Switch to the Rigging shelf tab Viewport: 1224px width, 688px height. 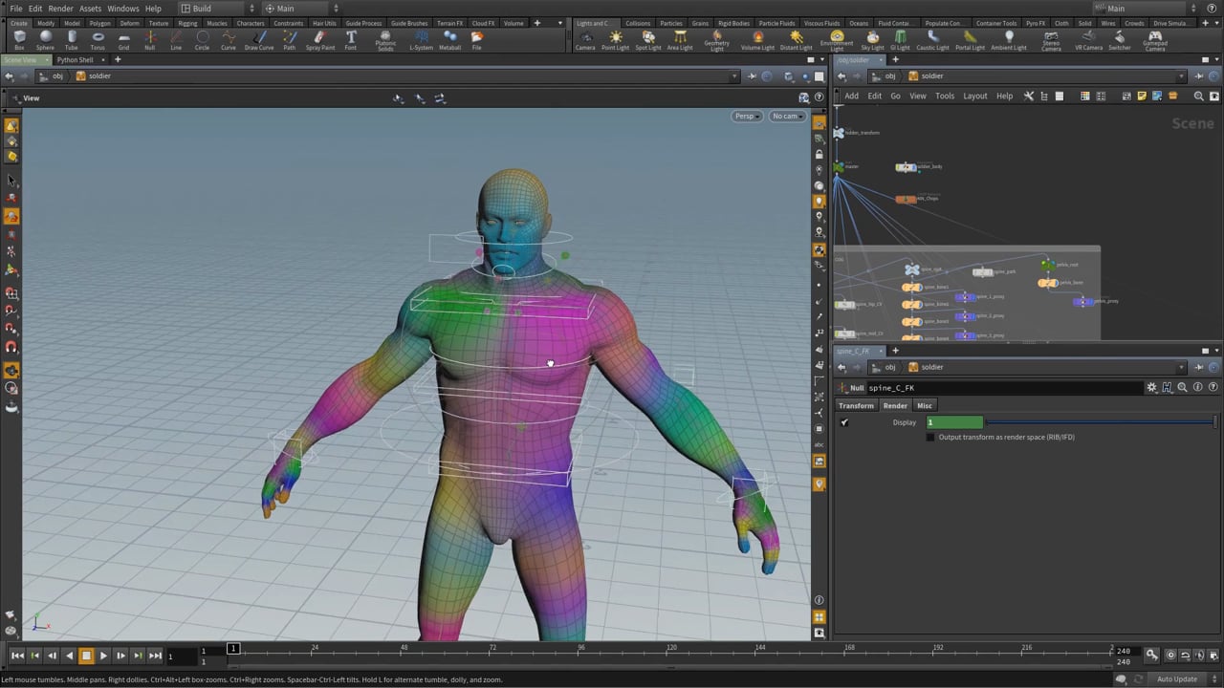coord(186,23)
